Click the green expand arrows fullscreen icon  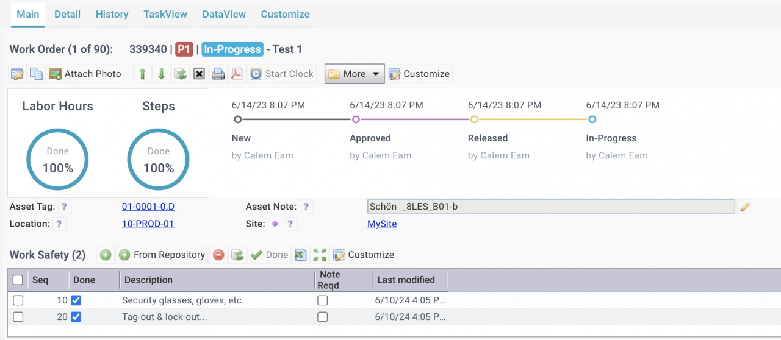point(320,255)
